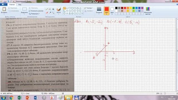178x100 pixels.
Task: Pick the green color swatch
Action: 133,8
